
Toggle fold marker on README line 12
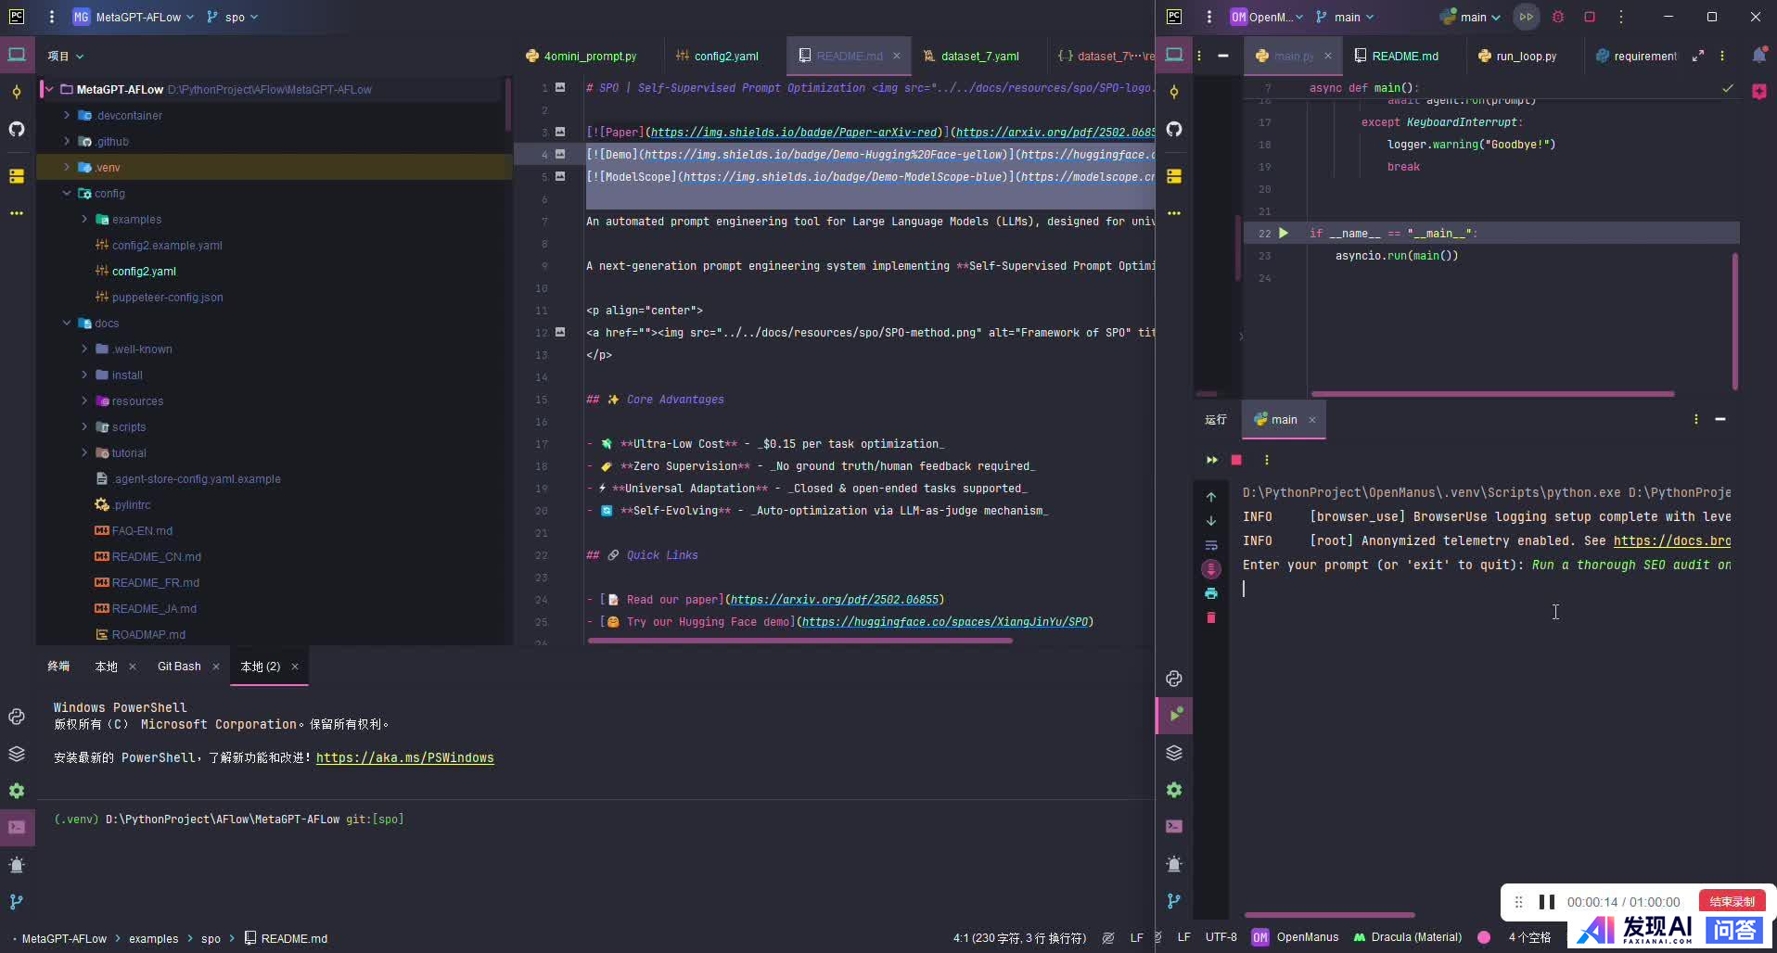click(x=560, y=332)
